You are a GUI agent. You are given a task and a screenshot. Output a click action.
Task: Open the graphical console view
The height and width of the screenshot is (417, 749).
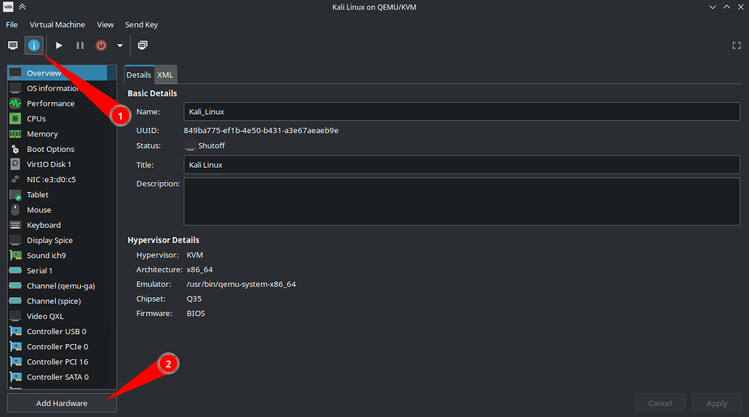click(x=12, y=45)
